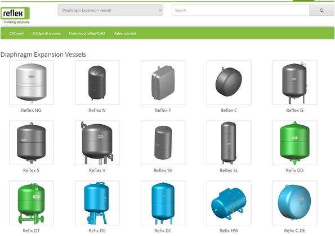The image size is (335, 236).
Task: Click the Thinking solutions tagline
Action: 17,22
